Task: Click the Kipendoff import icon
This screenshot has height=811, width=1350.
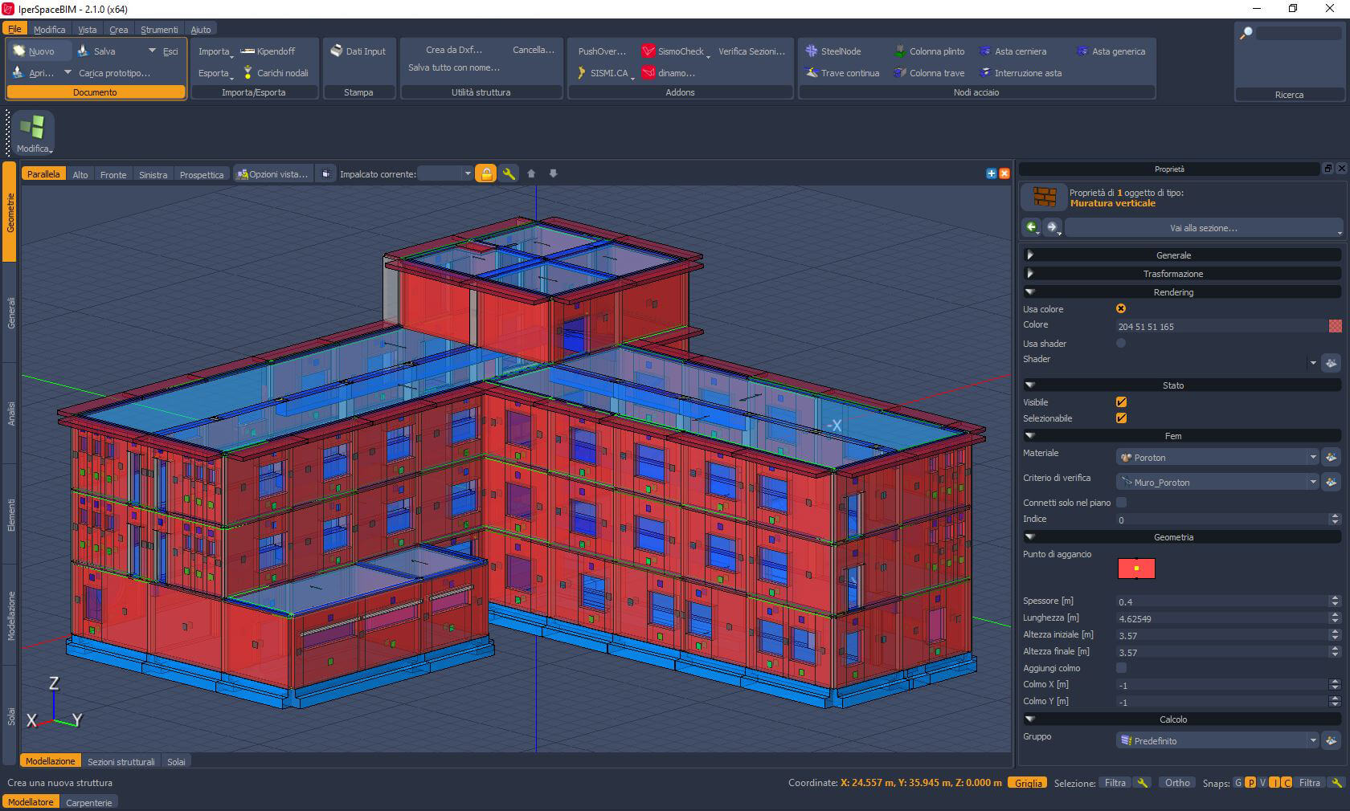Action: tap(247, 51)
